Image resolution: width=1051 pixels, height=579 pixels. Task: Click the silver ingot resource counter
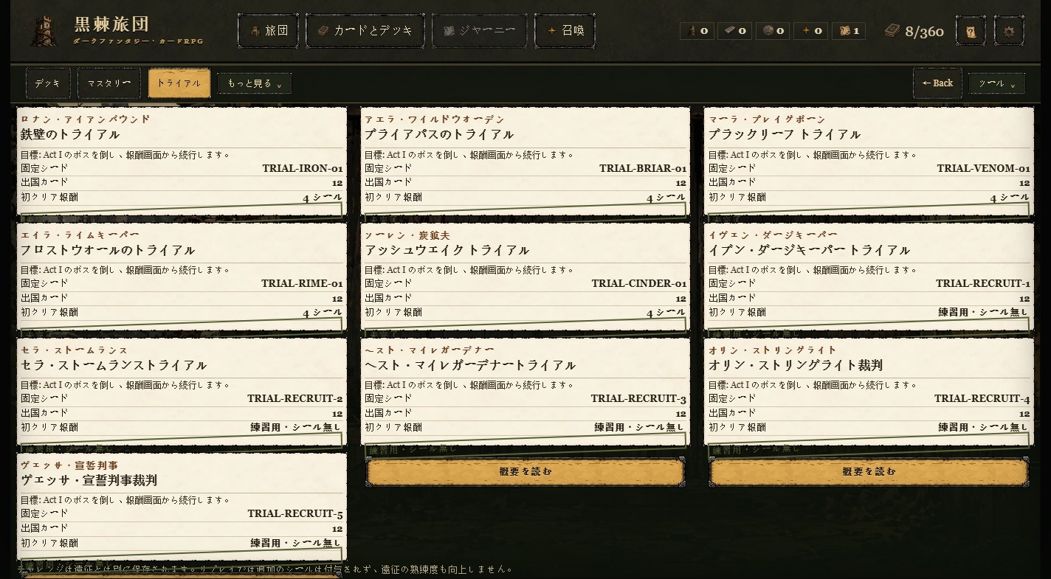point(735,31)
